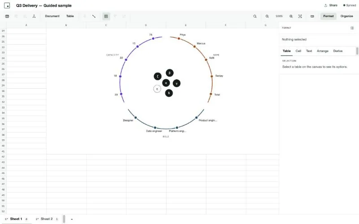
Task: Click the zoom out icon
Action: [267, 16]
